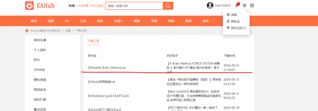The height and width of the screenshot is (111, 318).
Task: Open 工具 in the navigation bar
Action: click(83, 21)
